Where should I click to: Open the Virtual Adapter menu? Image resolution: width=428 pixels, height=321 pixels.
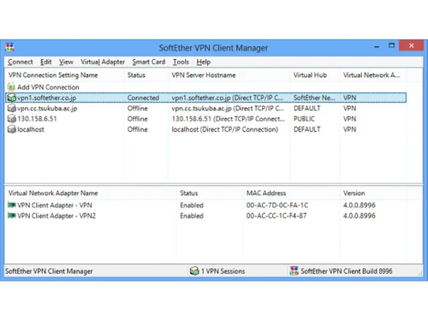(x=103, y=62)
